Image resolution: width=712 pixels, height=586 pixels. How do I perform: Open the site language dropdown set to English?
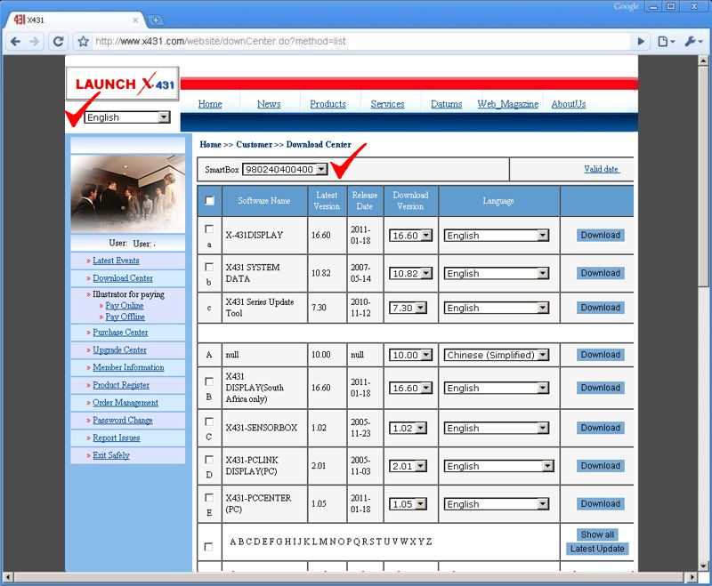point(127,117)
